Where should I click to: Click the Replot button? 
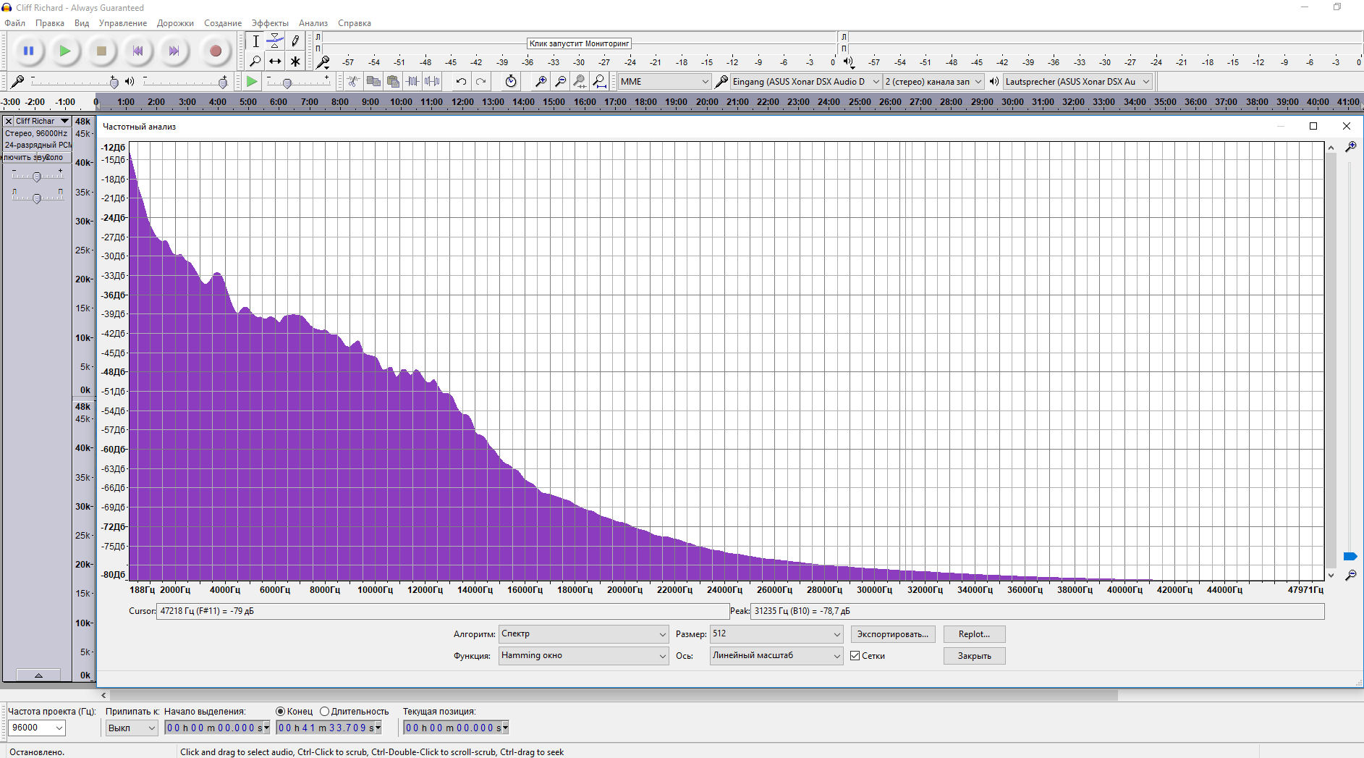[x=974, y=634]
